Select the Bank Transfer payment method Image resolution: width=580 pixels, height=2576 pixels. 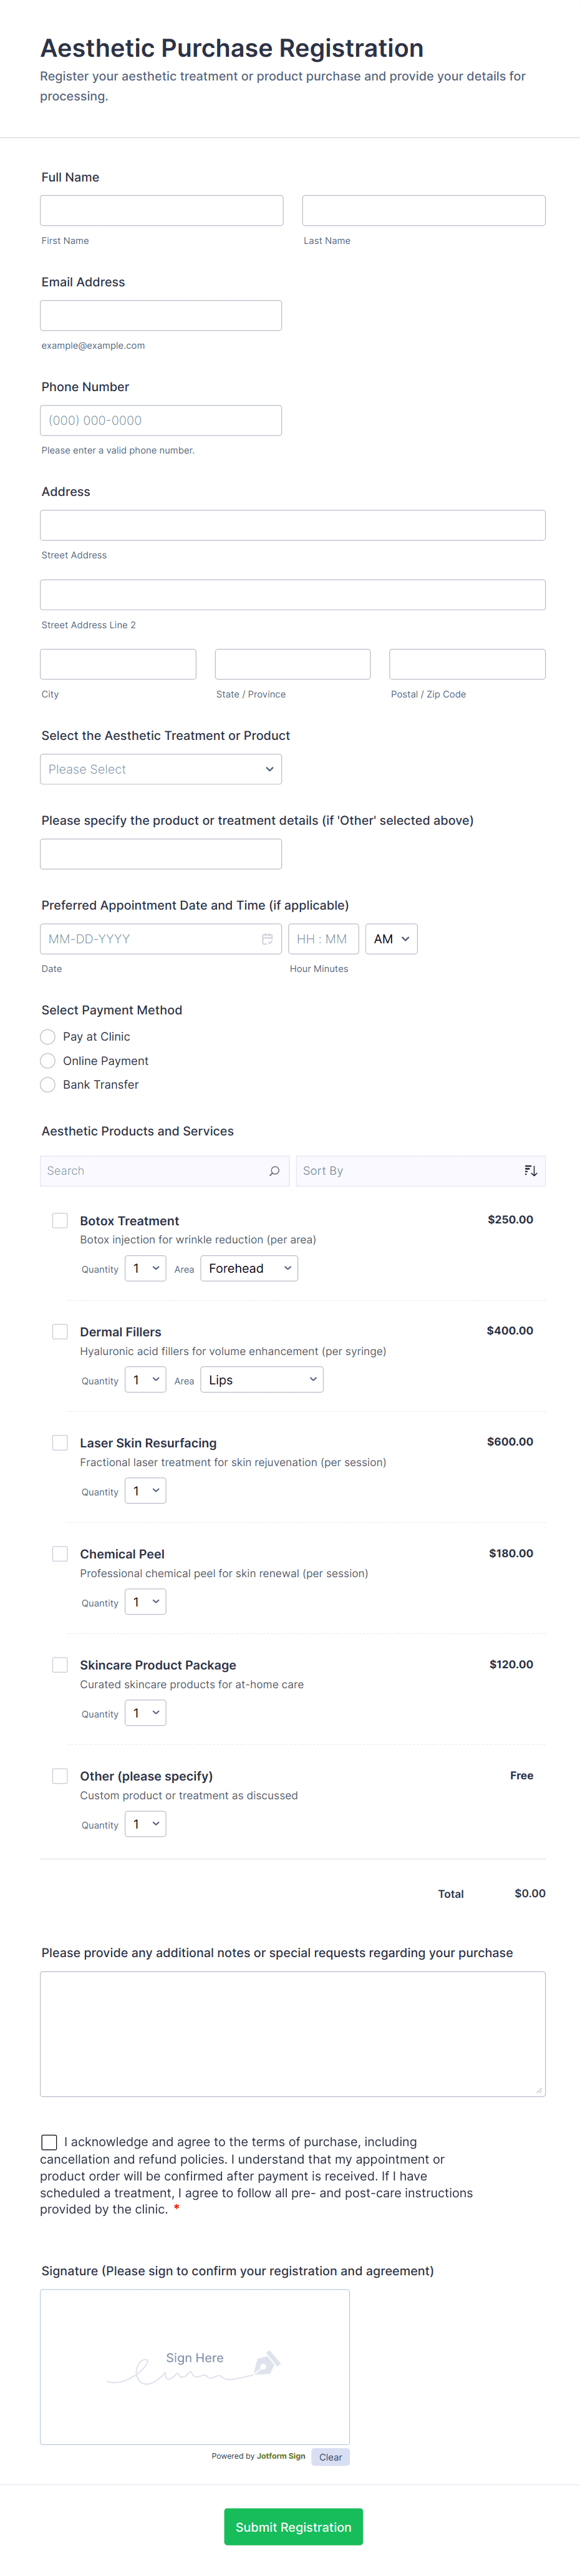coord(48,1085)
